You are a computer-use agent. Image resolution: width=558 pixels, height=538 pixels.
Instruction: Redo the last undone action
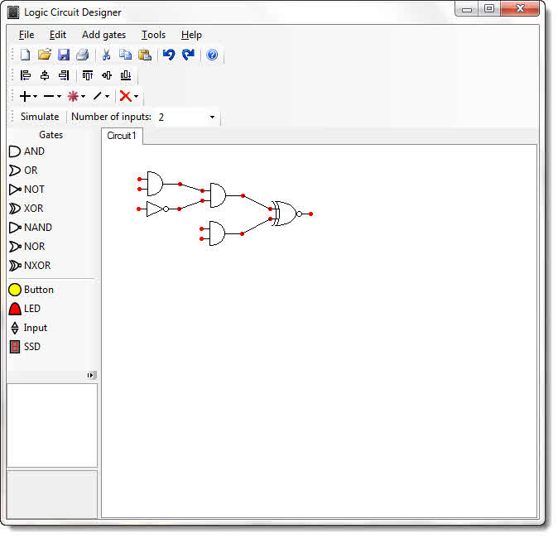click(188, 55)
